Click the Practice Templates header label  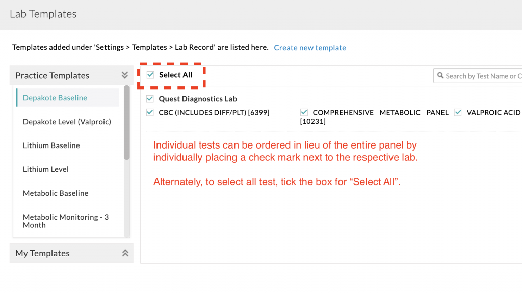pos(53,75)
